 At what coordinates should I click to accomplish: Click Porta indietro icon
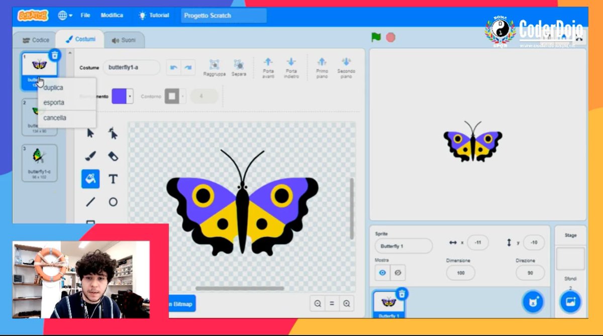click(x=291, y=62)
